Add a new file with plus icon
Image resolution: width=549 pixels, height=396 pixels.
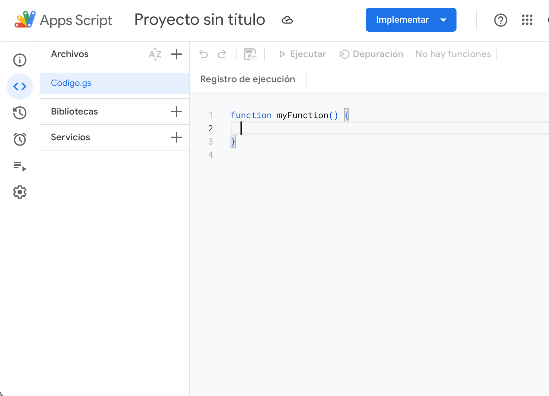pyautogui.click(x=176, y=54)
